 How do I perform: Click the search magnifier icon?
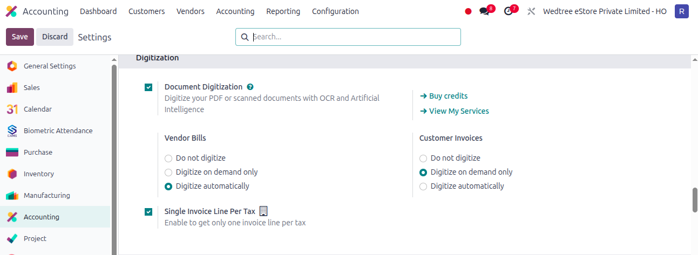click(245, 37)
